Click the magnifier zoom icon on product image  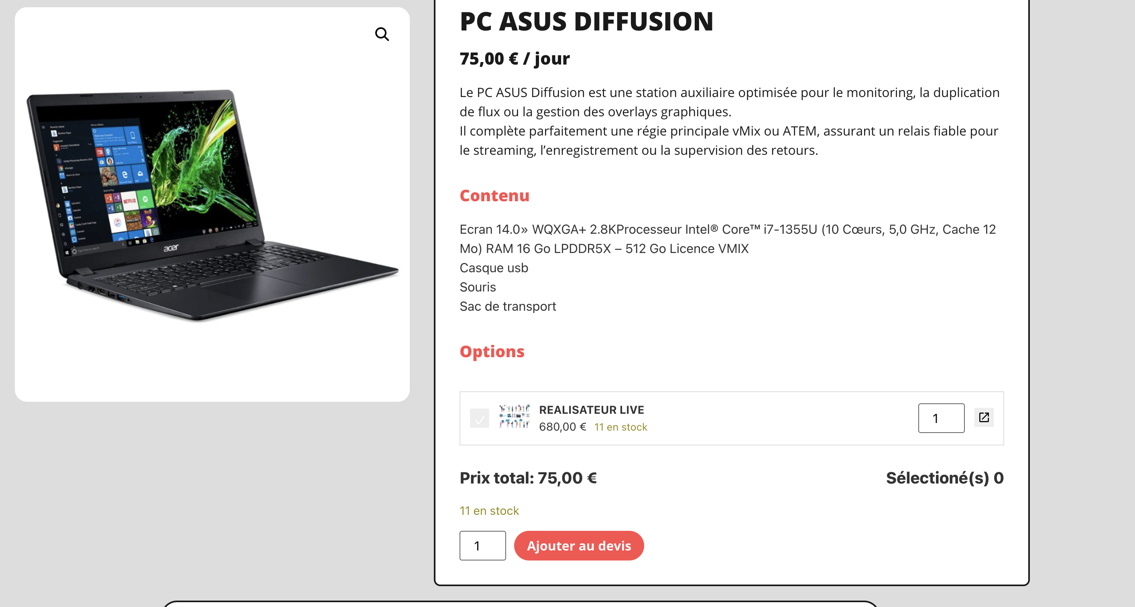click(382, 34)
